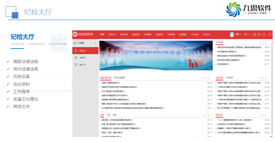
Task: Click the sound notification speaker icon
Action: click(x=245, y=34)
